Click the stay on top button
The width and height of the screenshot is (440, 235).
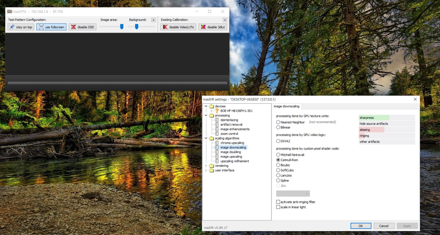tap(21, 27)
